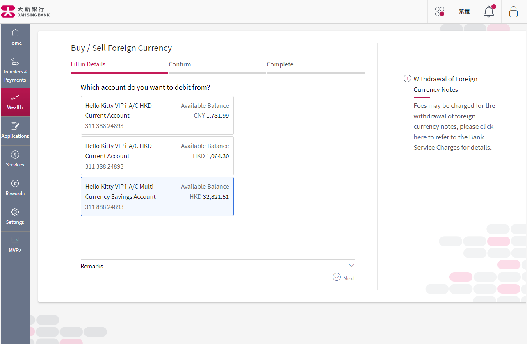Click the Next circle arrow icon

pyautogui.click(x=337, y=277)
